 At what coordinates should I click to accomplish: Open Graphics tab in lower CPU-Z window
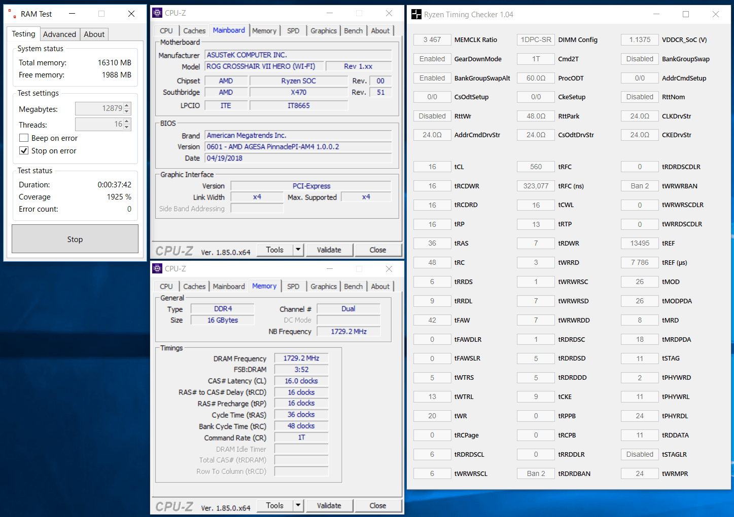[324, 287]
